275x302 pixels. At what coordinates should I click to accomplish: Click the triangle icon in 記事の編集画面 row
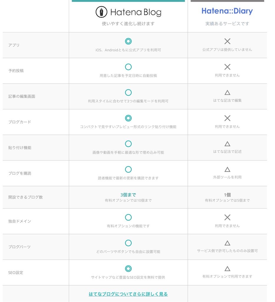click(227, 93)
